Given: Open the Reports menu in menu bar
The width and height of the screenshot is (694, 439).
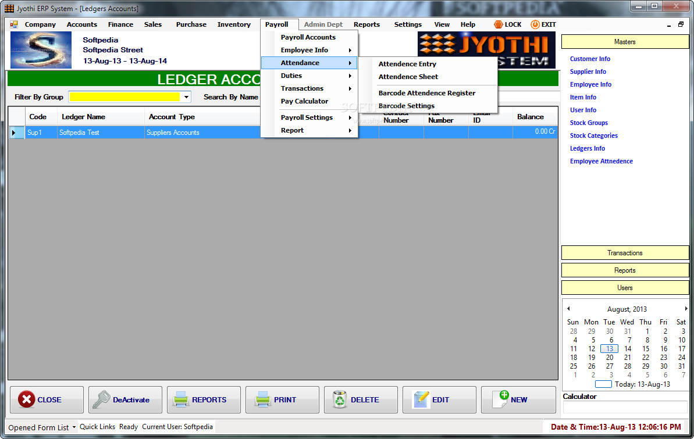Looking at the screenshot, I should point(366,24).
